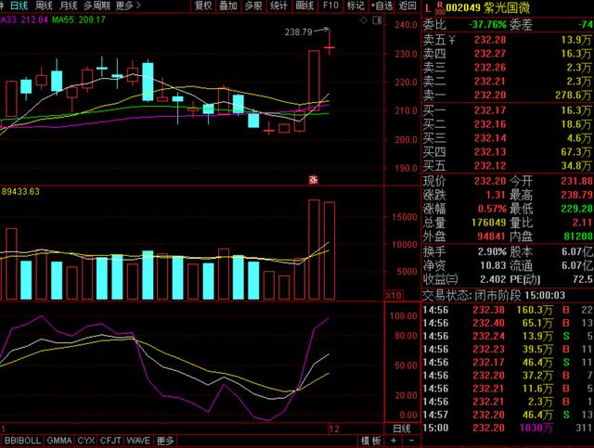The width and height of the screenshot is (594, 448).
Task: Select the 买三 232.14 bid row
Action: [508, 138]
